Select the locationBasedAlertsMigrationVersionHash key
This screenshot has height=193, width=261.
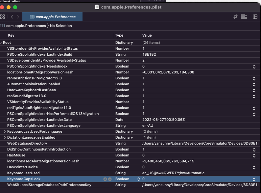(x=43, y=161)
